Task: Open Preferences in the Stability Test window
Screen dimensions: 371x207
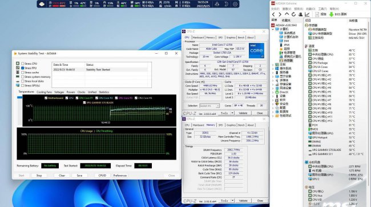Action: click(120, 176)
